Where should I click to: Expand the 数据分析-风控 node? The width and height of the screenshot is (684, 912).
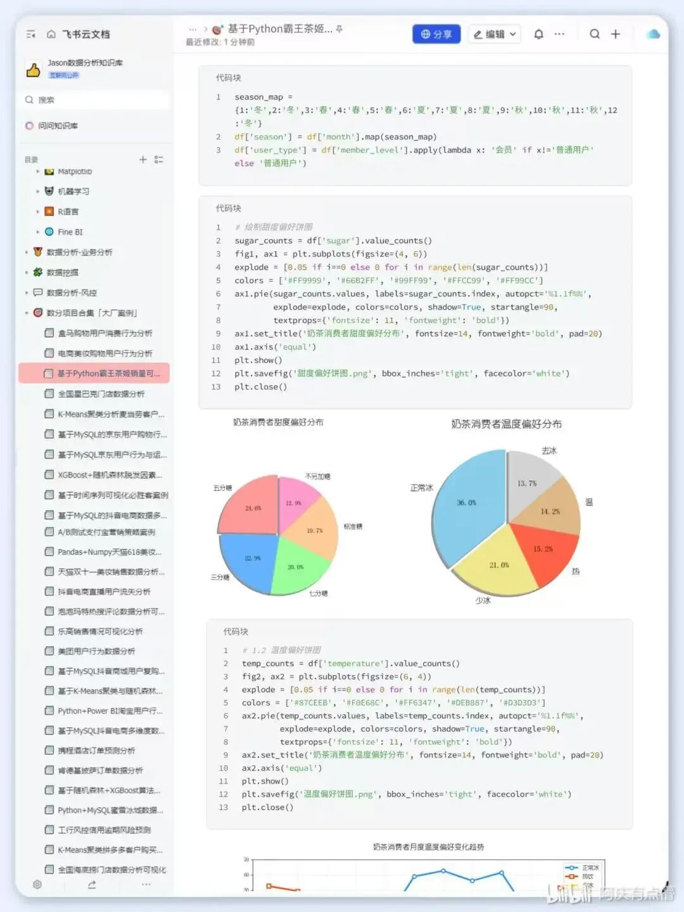(27, 293)
